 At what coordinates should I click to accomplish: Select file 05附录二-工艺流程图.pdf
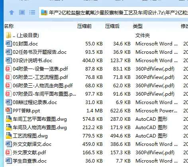pos(40,77)
